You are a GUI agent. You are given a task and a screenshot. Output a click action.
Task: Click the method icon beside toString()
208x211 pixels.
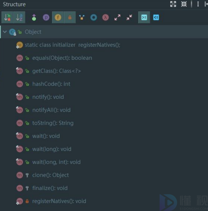(x=20, y=123)
